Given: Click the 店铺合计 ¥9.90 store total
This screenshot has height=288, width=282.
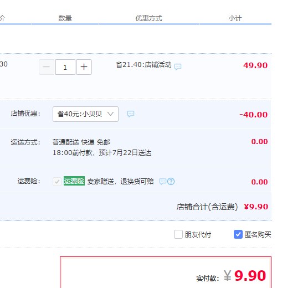Looking at the screenshot, I should coord(256,207).
